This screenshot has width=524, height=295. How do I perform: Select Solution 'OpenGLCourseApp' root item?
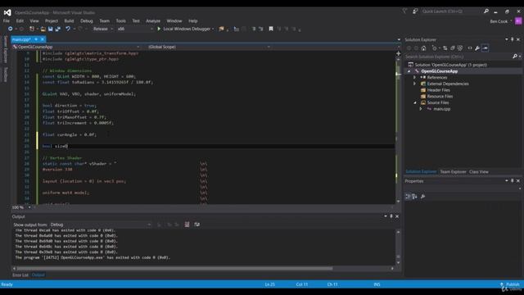point(450,65)
